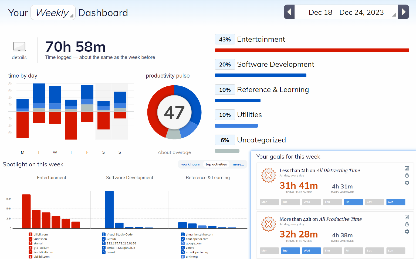This screenshot has height=259, width=416.
Task: Select the top activities tab
Action: click(x=216, y=164)
